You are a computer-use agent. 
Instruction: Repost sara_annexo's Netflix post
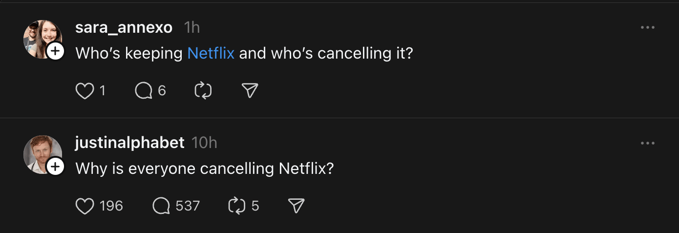pyautogui.click(x=203, y=91)
